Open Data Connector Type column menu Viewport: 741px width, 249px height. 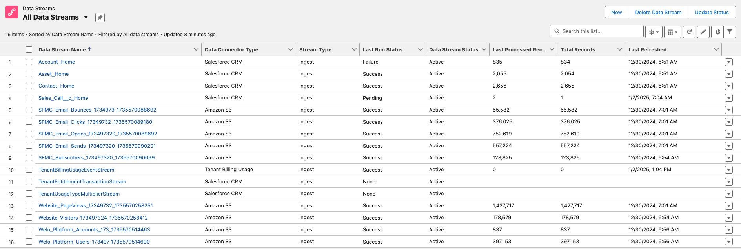tap(290, 49)
